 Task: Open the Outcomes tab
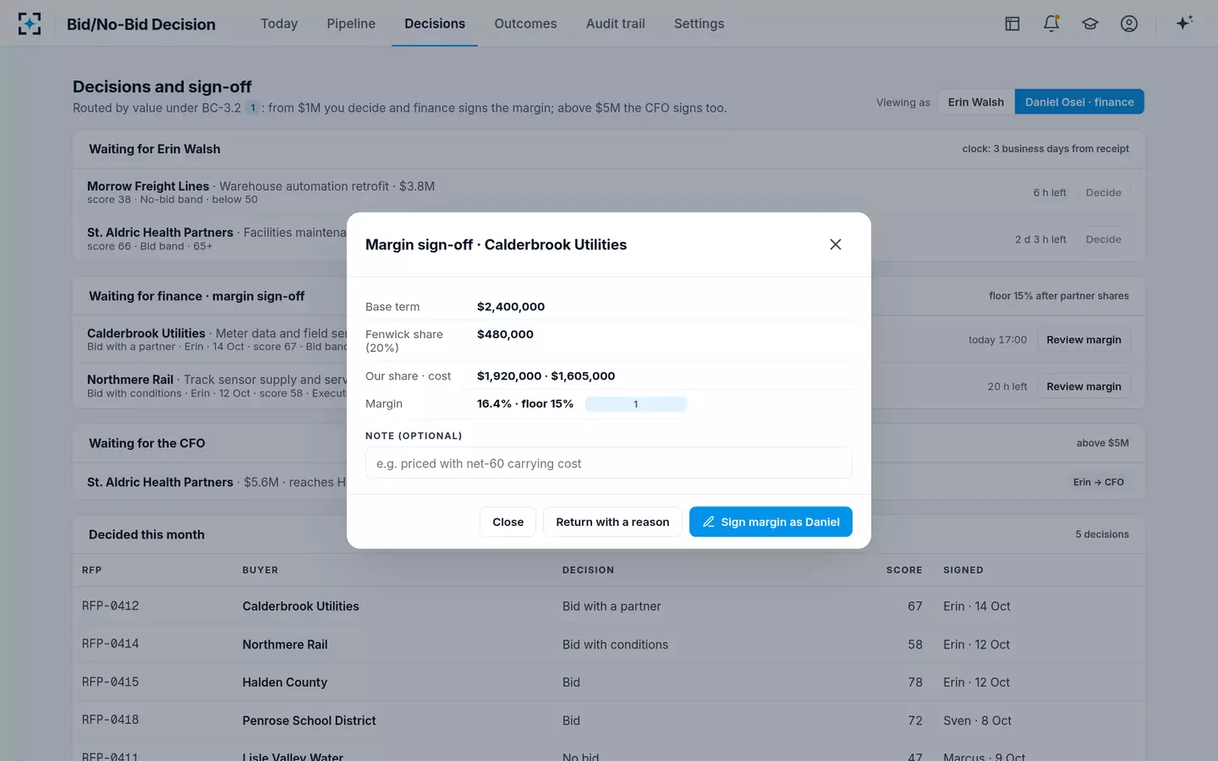[x=525, y=24]
